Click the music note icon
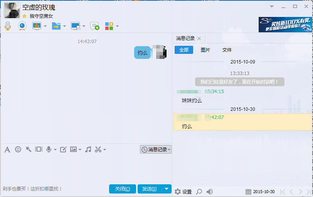Image resolution: width=313 pixels, height=197 pixels. pos(88,149)
